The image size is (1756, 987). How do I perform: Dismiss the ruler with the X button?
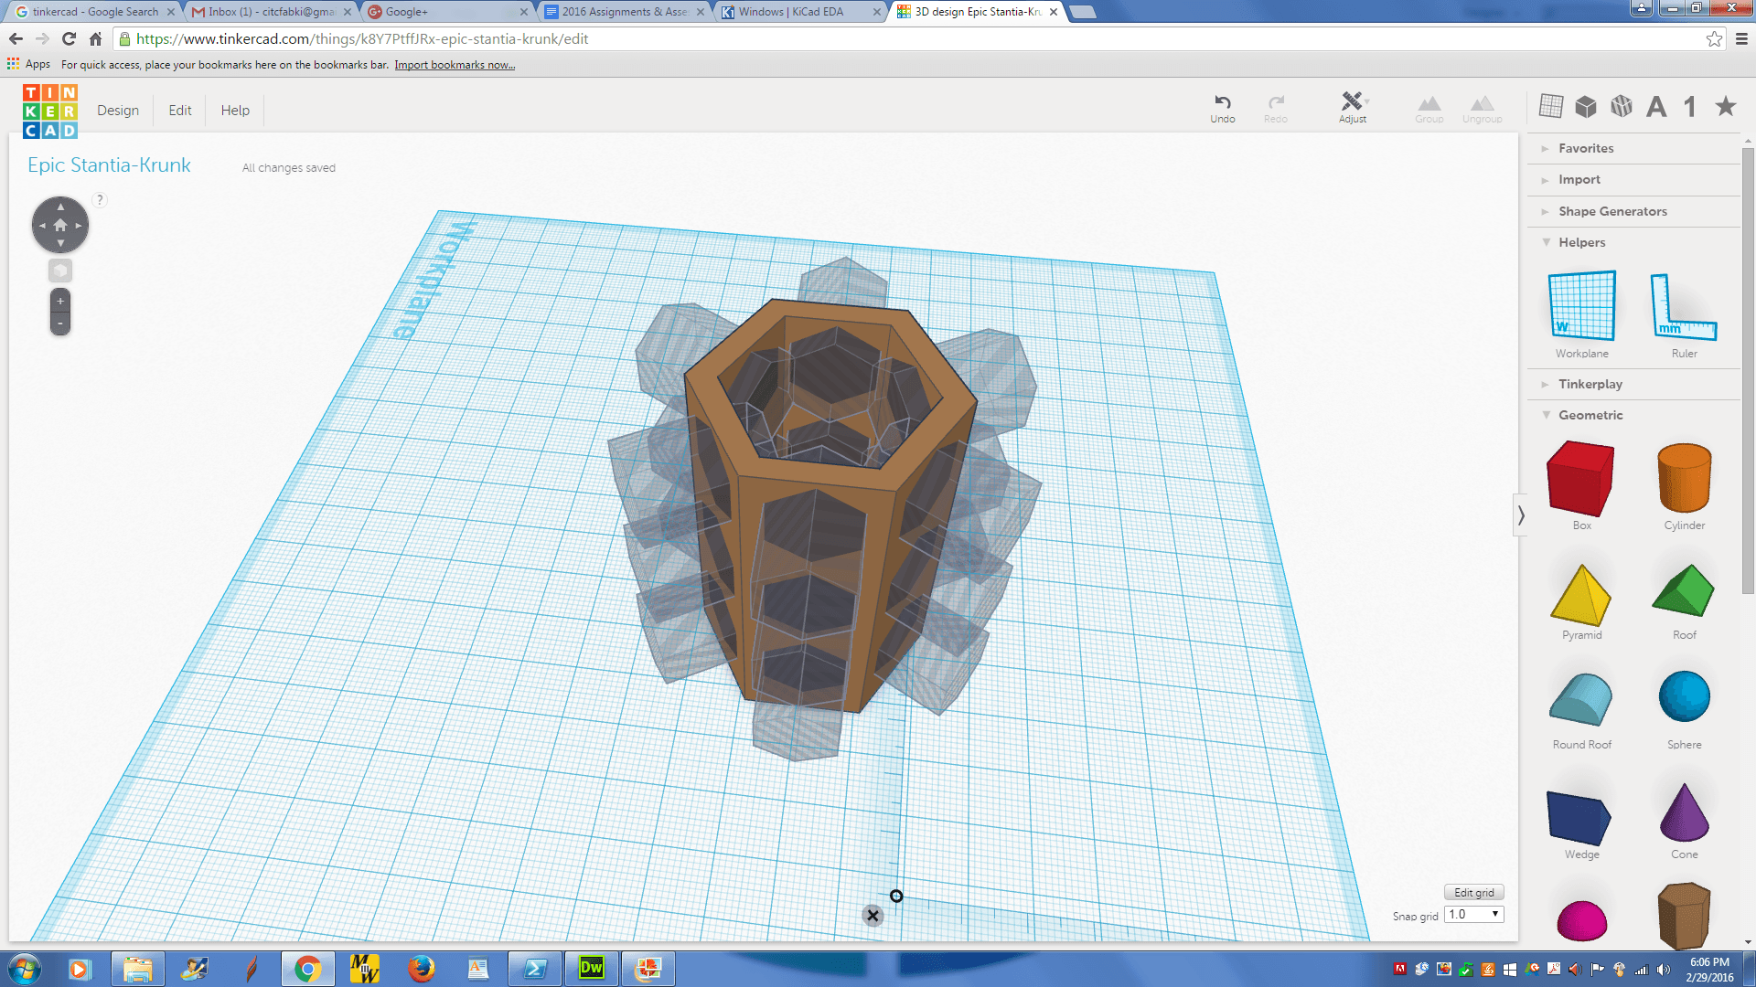coord(873,915)
